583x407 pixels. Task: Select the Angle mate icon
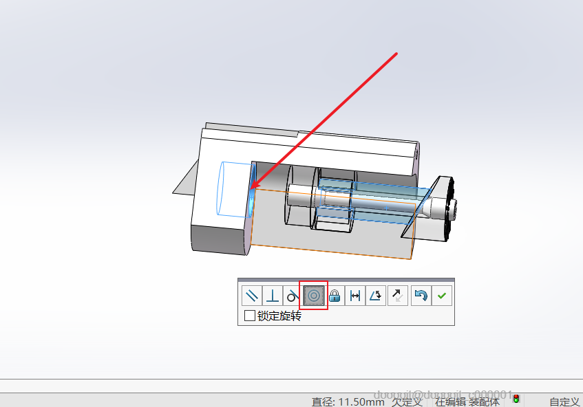376,296
